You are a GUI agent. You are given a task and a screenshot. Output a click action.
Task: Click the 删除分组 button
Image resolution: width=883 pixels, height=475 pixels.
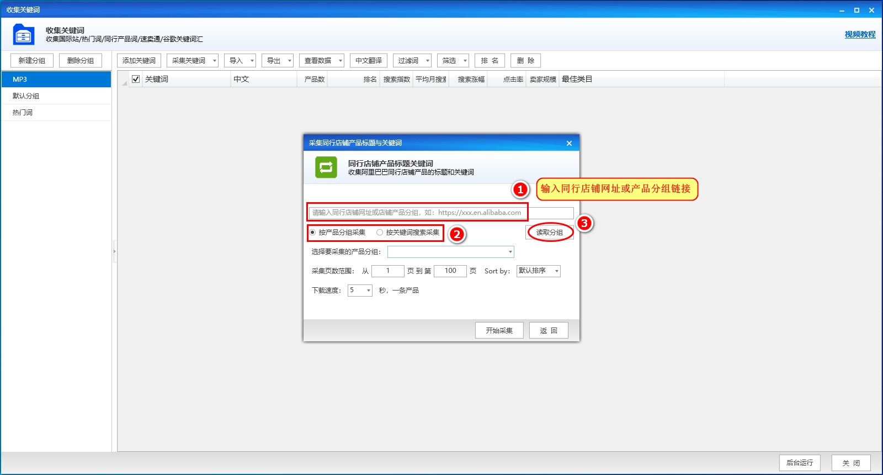tap(81, 61)
